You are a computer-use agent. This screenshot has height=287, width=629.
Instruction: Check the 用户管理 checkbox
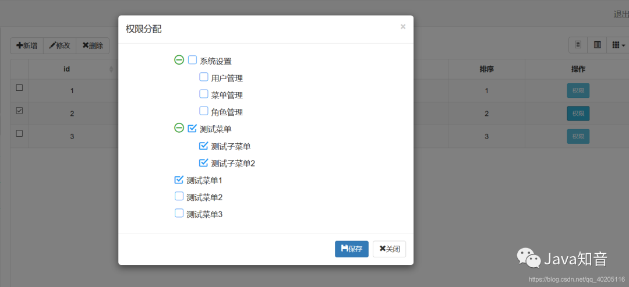[x=204, y=77]
